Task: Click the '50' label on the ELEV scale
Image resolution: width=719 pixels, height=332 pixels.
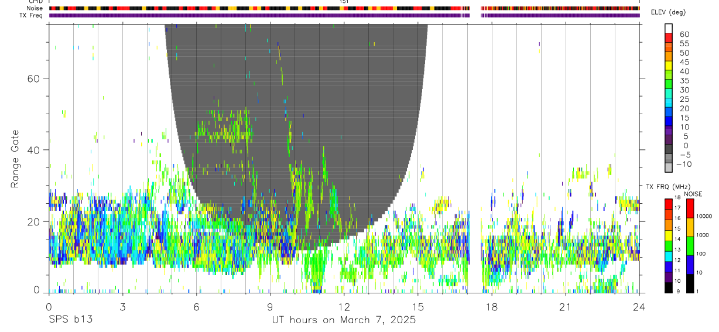Action: [684, 53]
